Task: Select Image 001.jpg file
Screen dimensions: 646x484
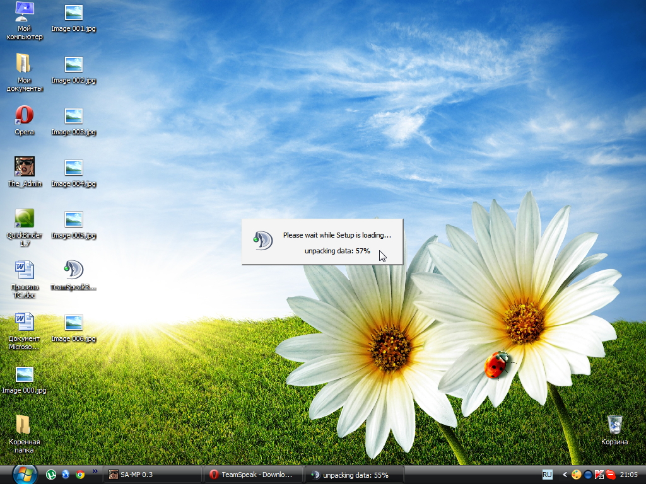Action: 73,18
